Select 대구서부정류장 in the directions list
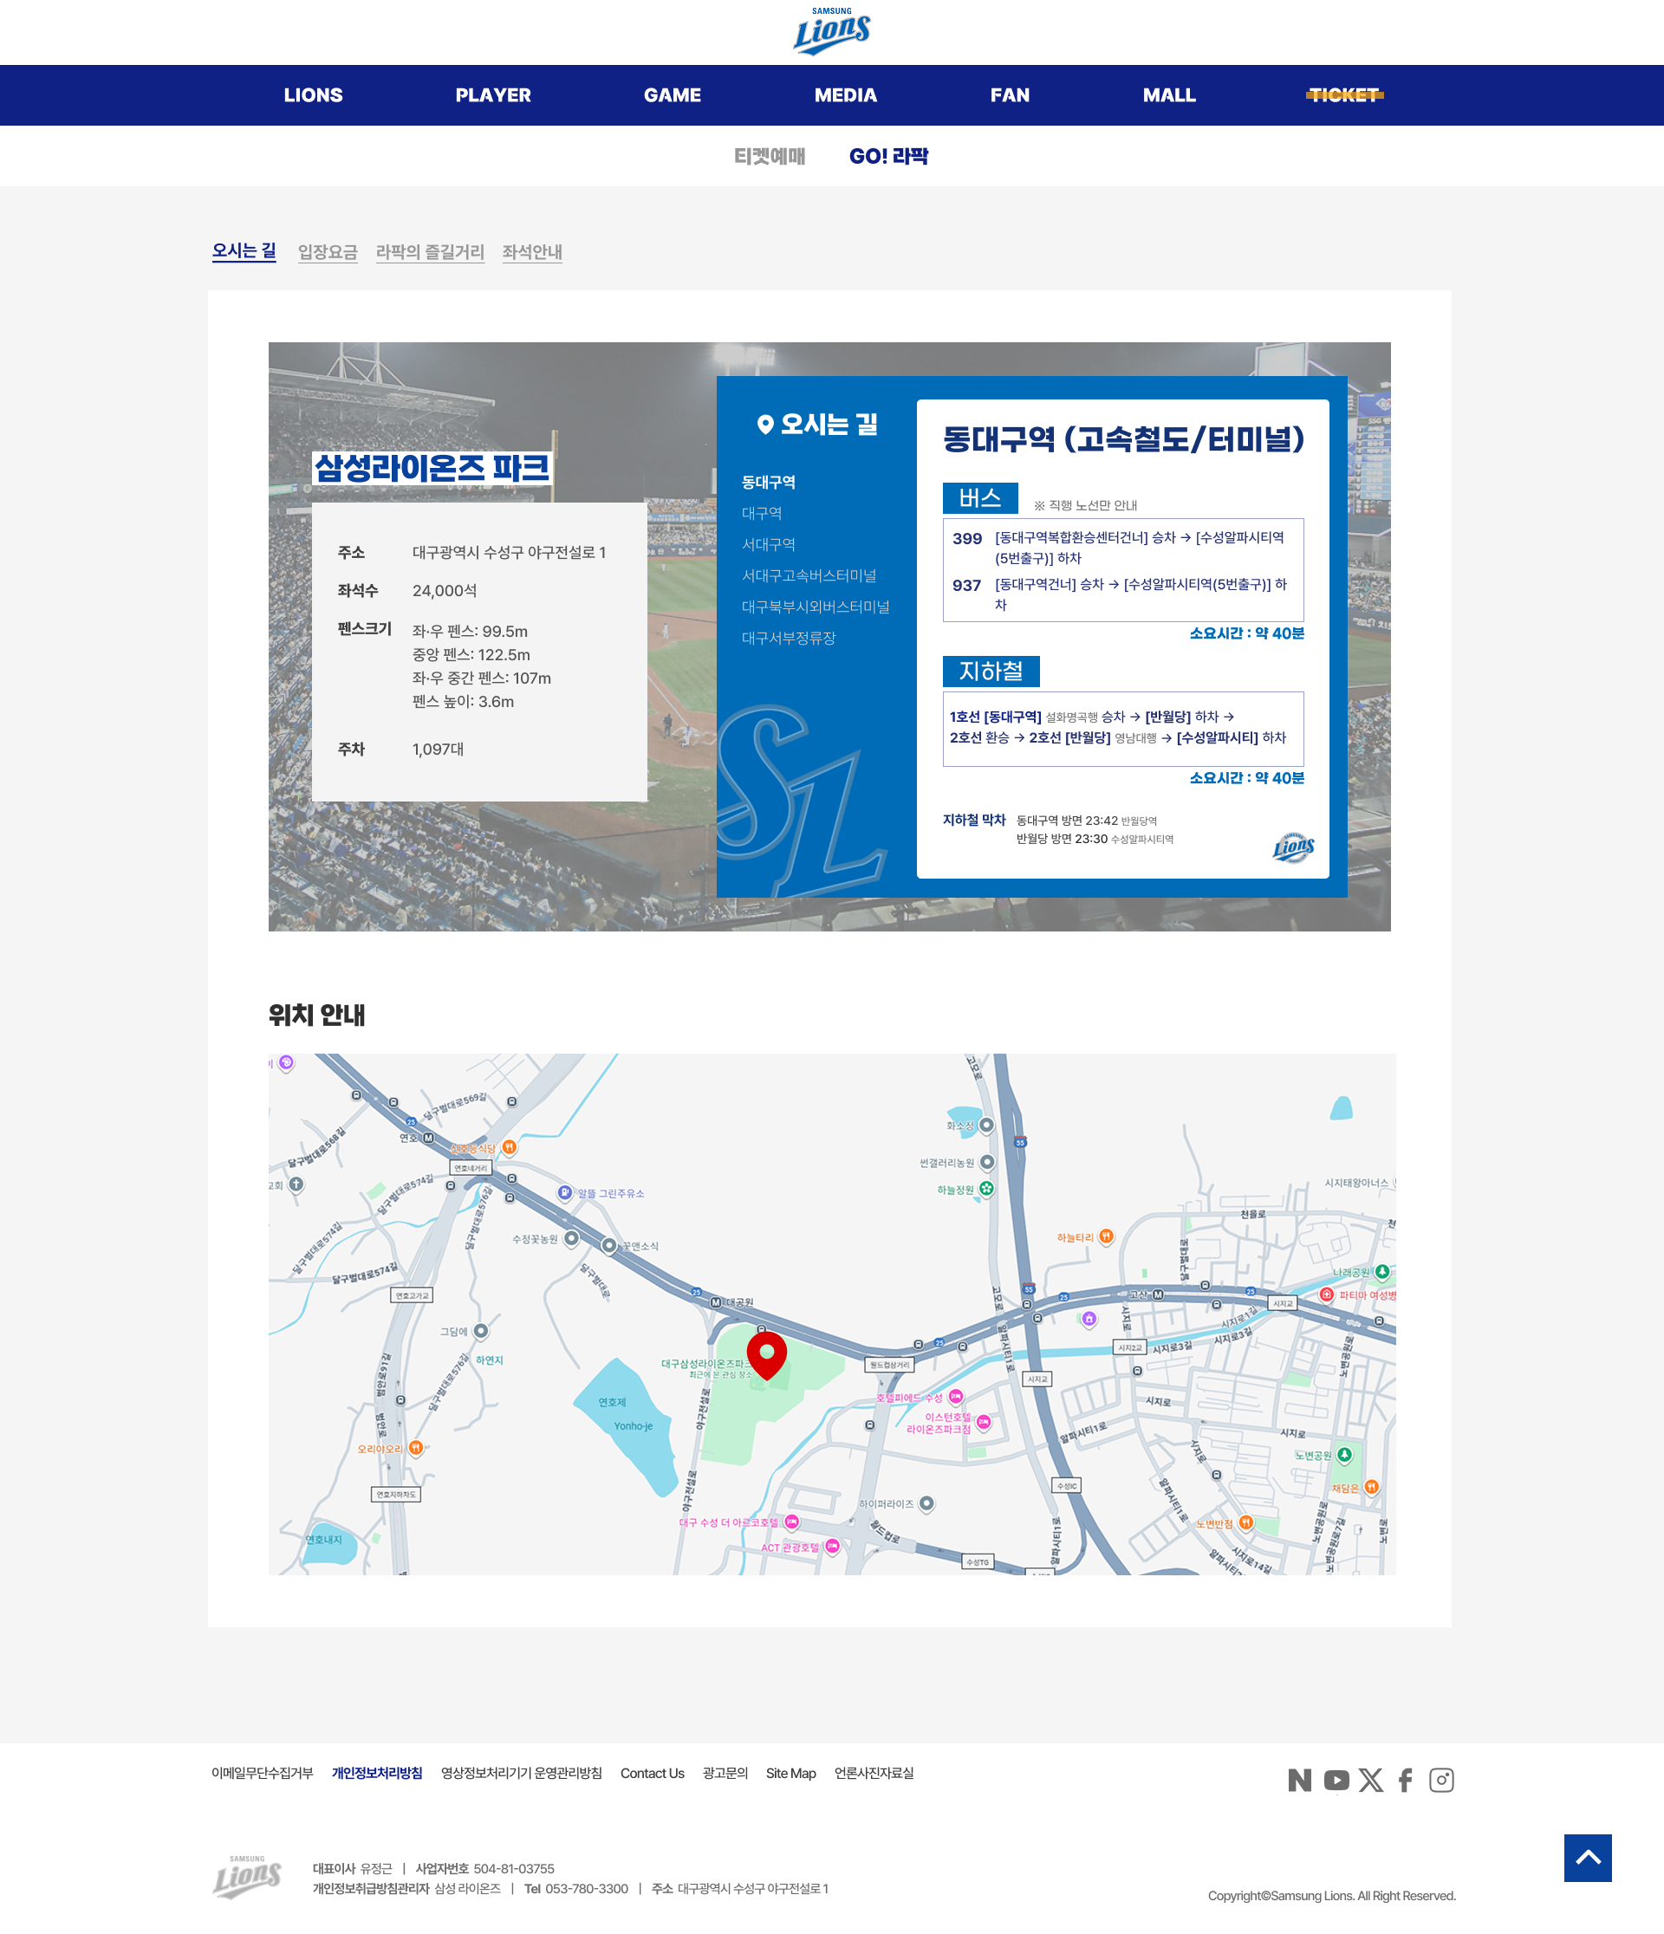 788,638
